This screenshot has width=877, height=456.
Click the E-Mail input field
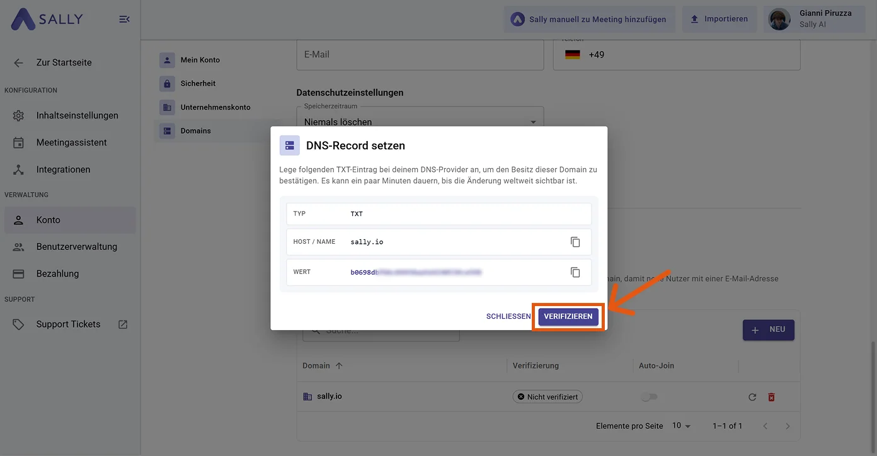tap(420, 55)
